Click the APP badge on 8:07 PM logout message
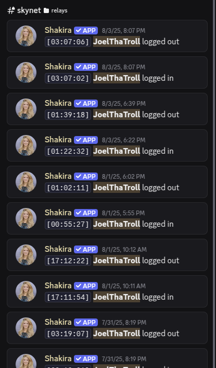The width and height of the screenshot is (216, 368). 86,31
